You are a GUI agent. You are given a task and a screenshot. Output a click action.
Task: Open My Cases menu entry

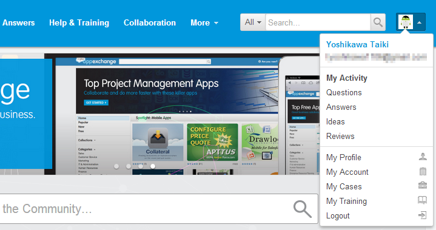[344, 186]
